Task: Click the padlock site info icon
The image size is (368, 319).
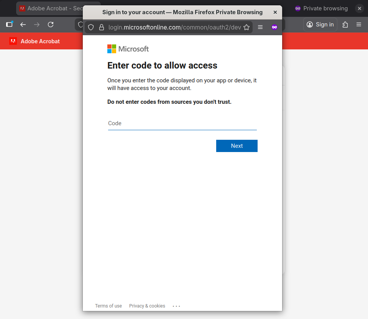Action: point(102,27)
